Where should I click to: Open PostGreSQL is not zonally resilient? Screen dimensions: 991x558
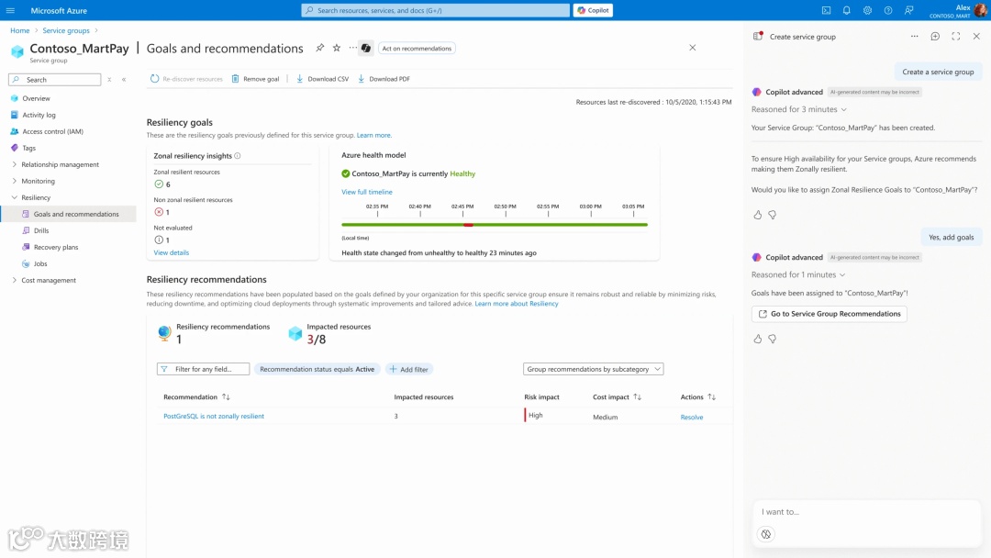pos(214,416)
